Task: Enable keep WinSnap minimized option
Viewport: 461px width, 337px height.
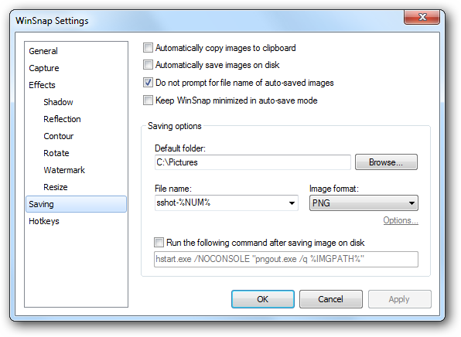Action: pos(148,100)
